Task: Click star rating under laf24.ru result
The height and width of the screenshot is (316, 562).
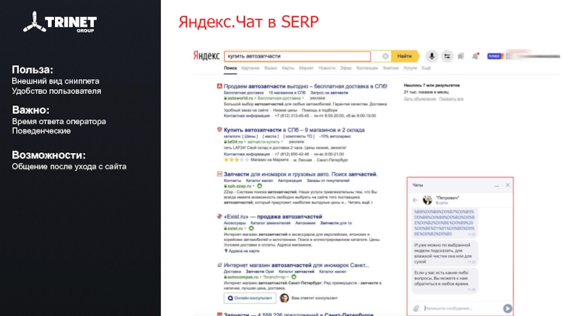Action: coord(236,160)
